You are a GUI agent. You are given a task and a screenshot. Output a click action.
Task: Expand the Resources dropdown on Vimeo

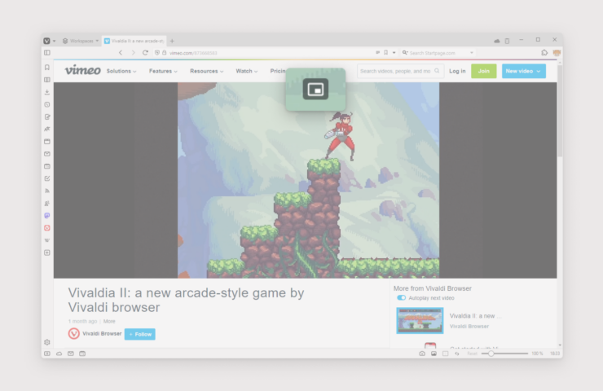pos(206,71)
